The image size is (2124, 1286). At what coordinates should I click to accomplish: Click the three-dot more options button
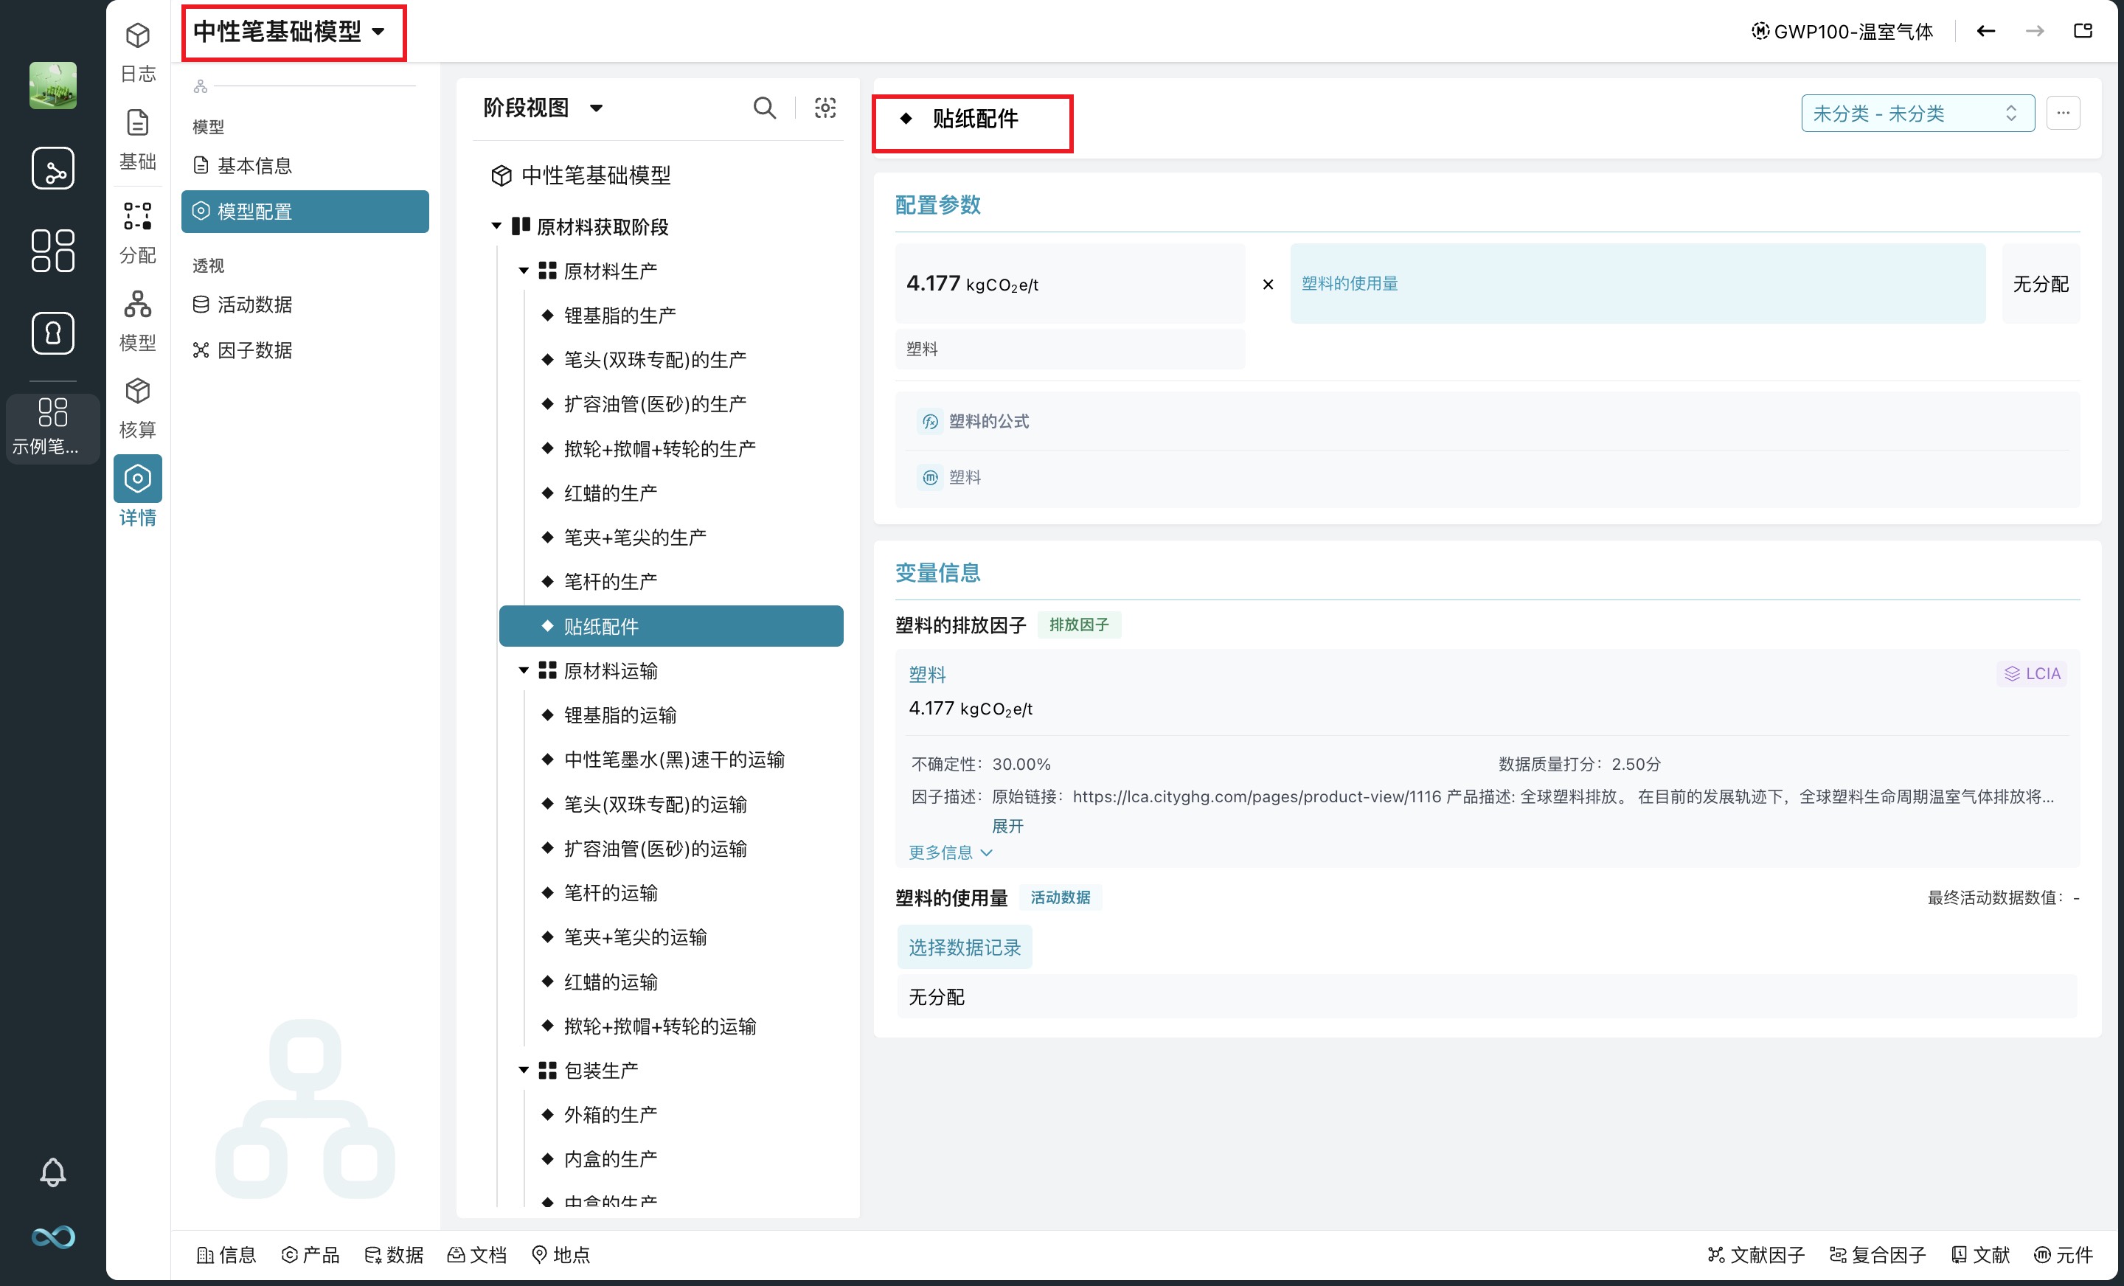(x=2063, y=113)
